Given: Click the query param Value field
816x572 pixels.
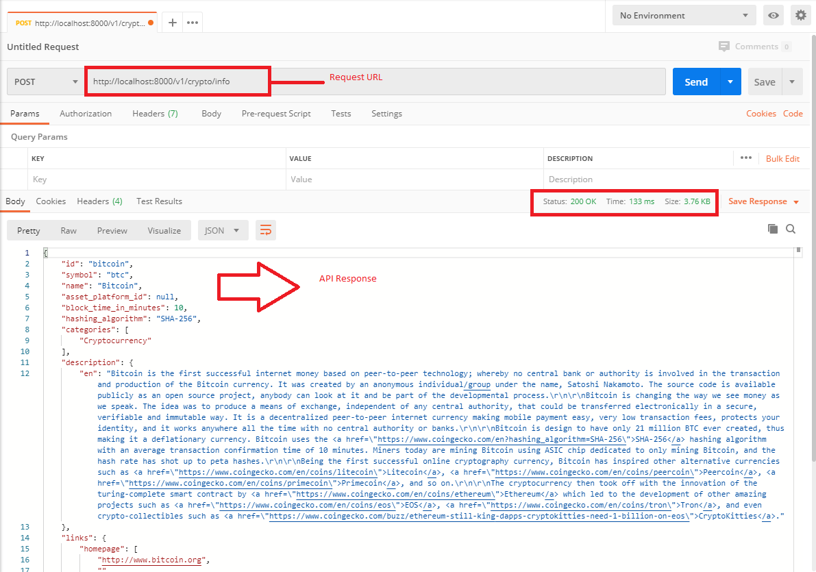Looking at the screenshot, I should click(x=415, y=179).
